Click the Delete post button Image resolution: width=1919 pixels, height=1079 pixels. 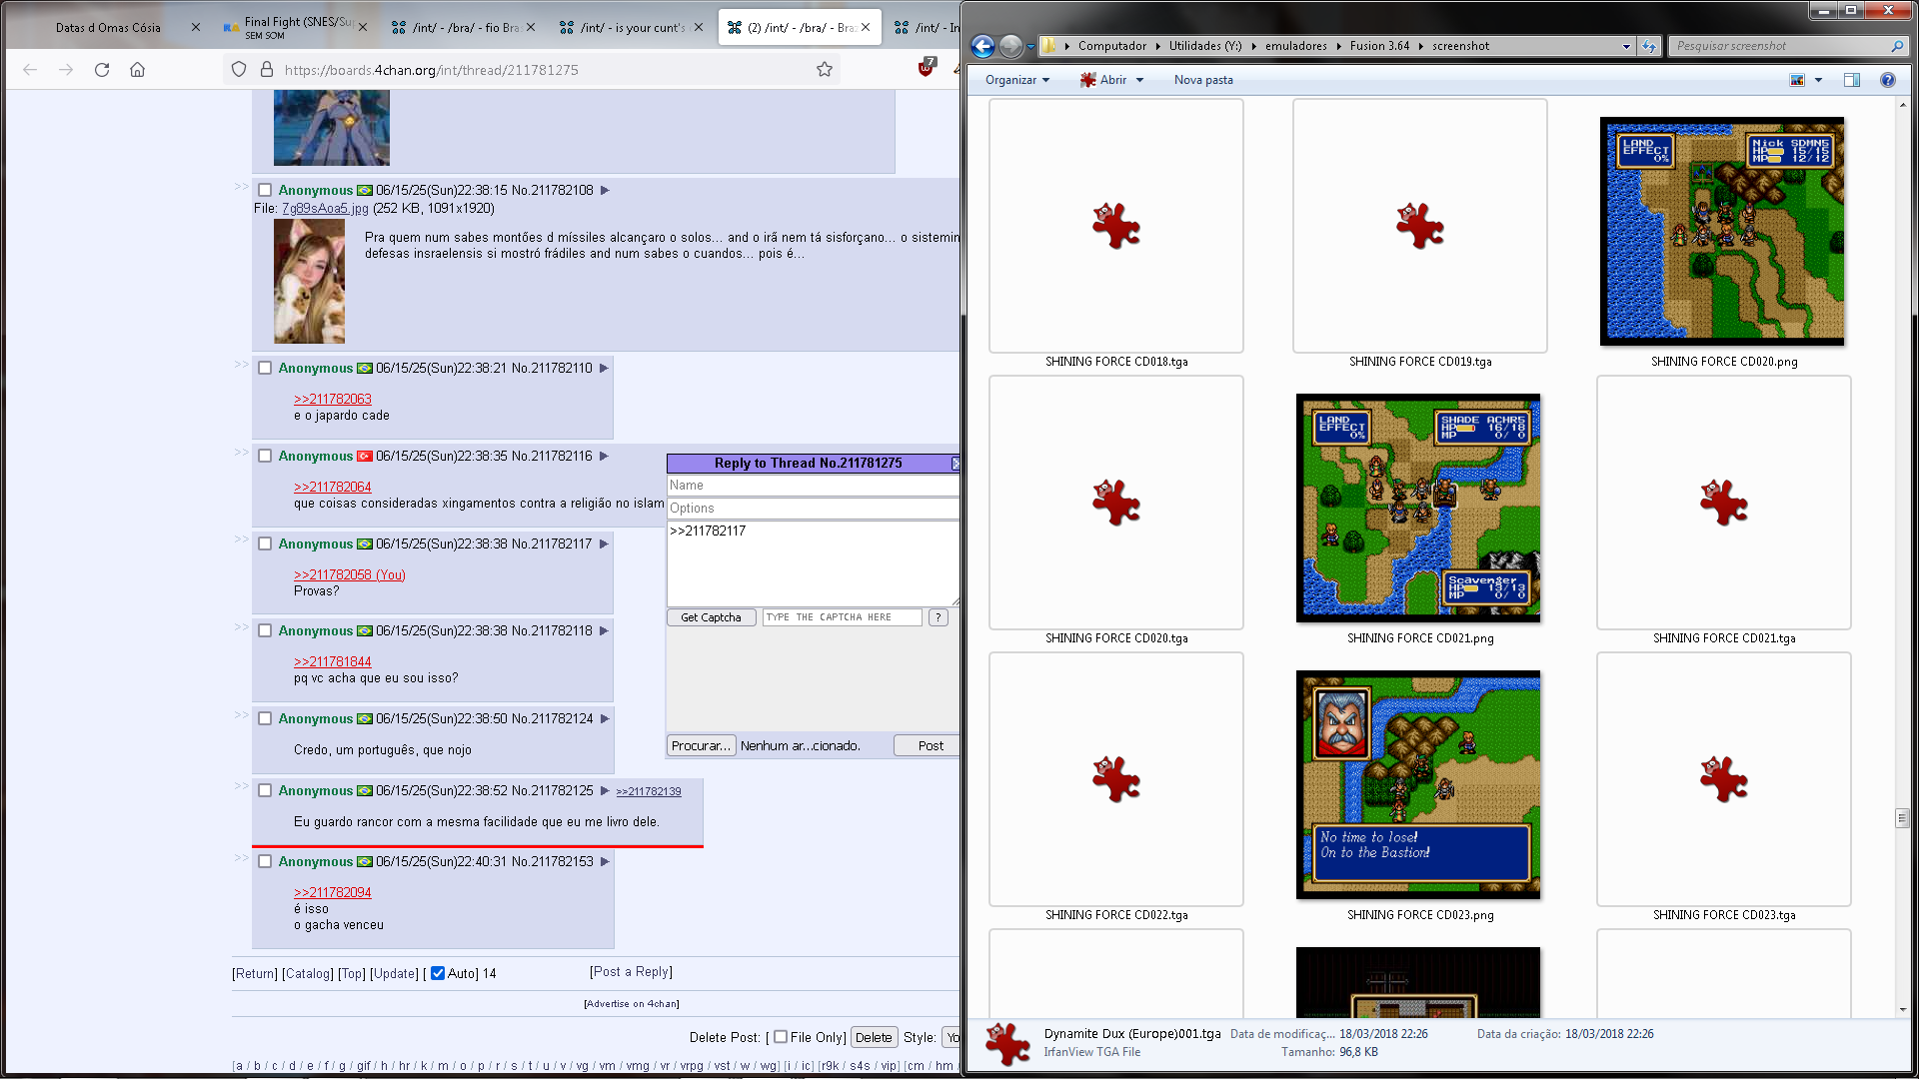(x=874, y=1037)
